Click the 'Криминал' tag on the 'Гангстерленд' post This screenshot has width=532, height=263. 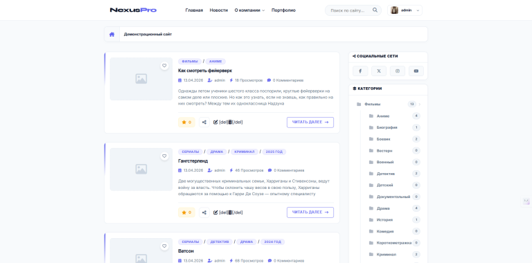(x=245, y=152)
